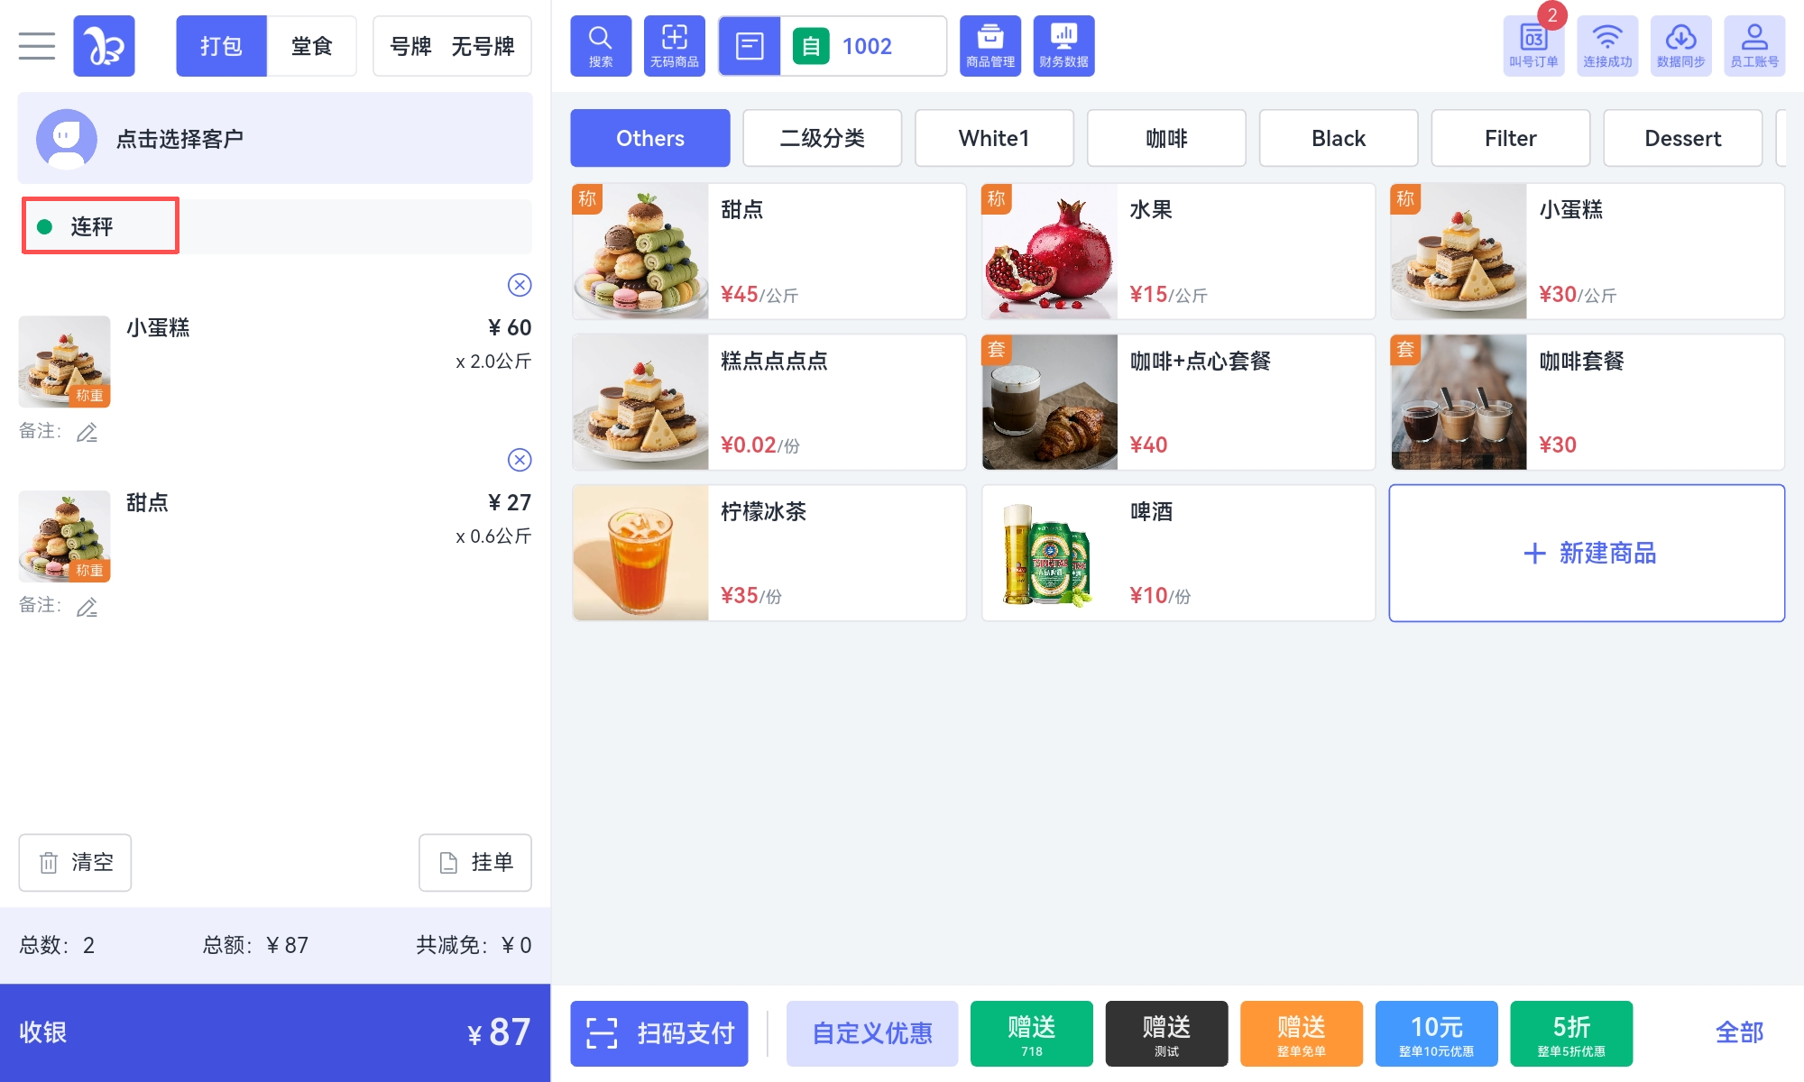
Task: Edit the note for 甜点 item
Action: [87, 607]
